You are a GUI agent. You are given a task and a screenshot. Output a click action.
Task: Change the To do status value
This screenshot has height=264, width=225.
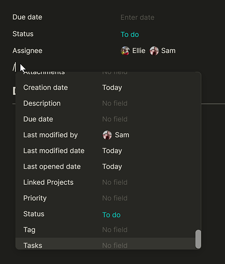click(x=130, y=34)
